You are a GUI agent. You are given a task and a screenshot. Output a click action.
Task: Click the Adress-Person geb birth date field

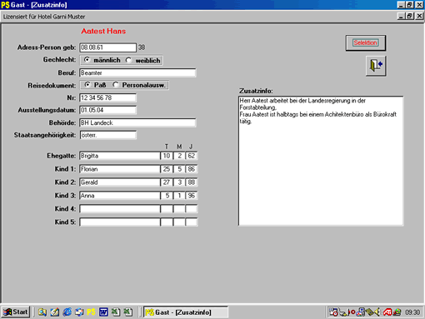click(107, 47)
